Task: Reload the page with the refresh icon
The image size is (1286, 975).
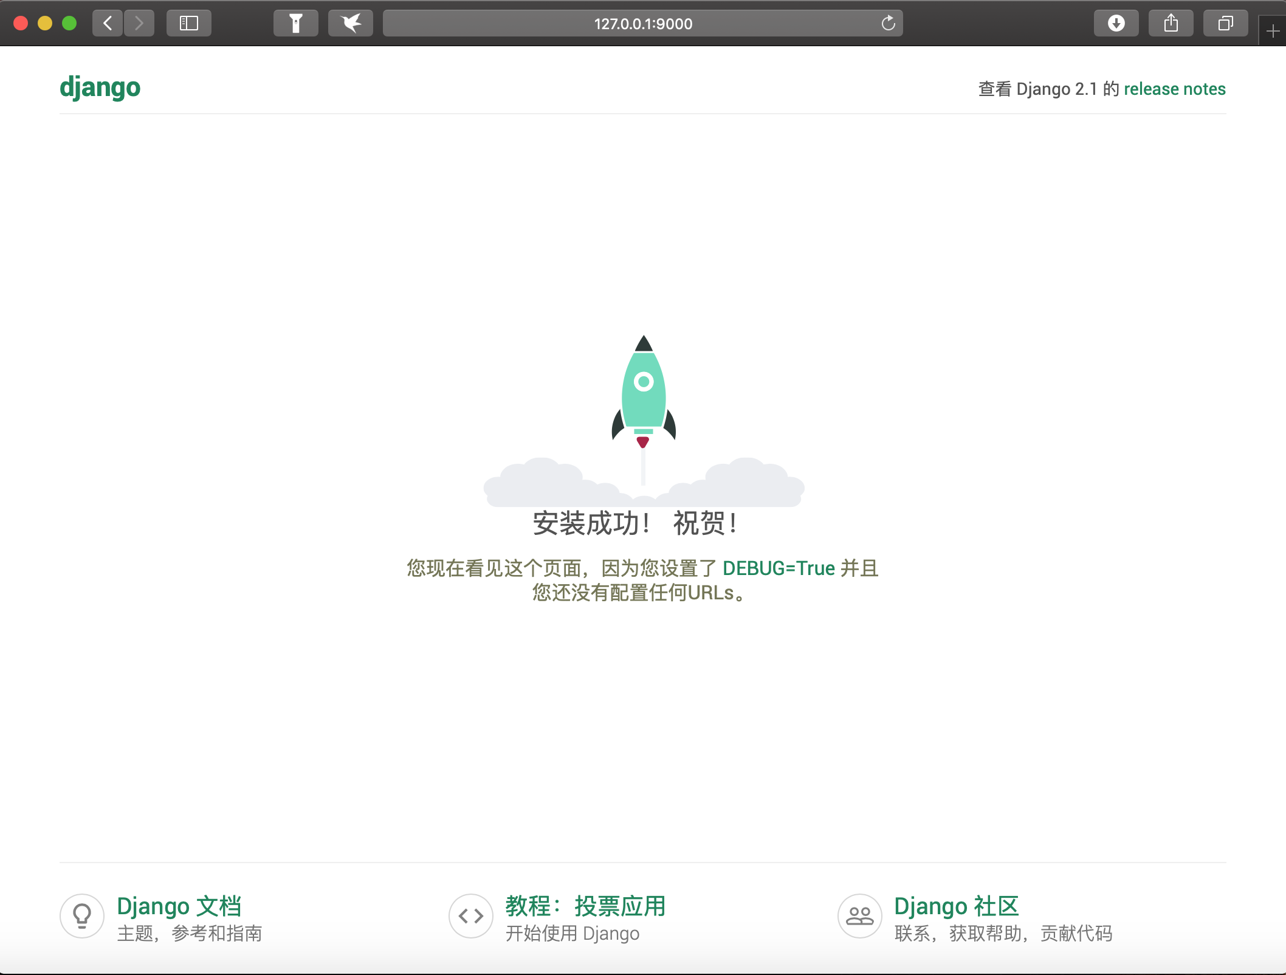Action: pyautogui.click(x=889, y=24)
